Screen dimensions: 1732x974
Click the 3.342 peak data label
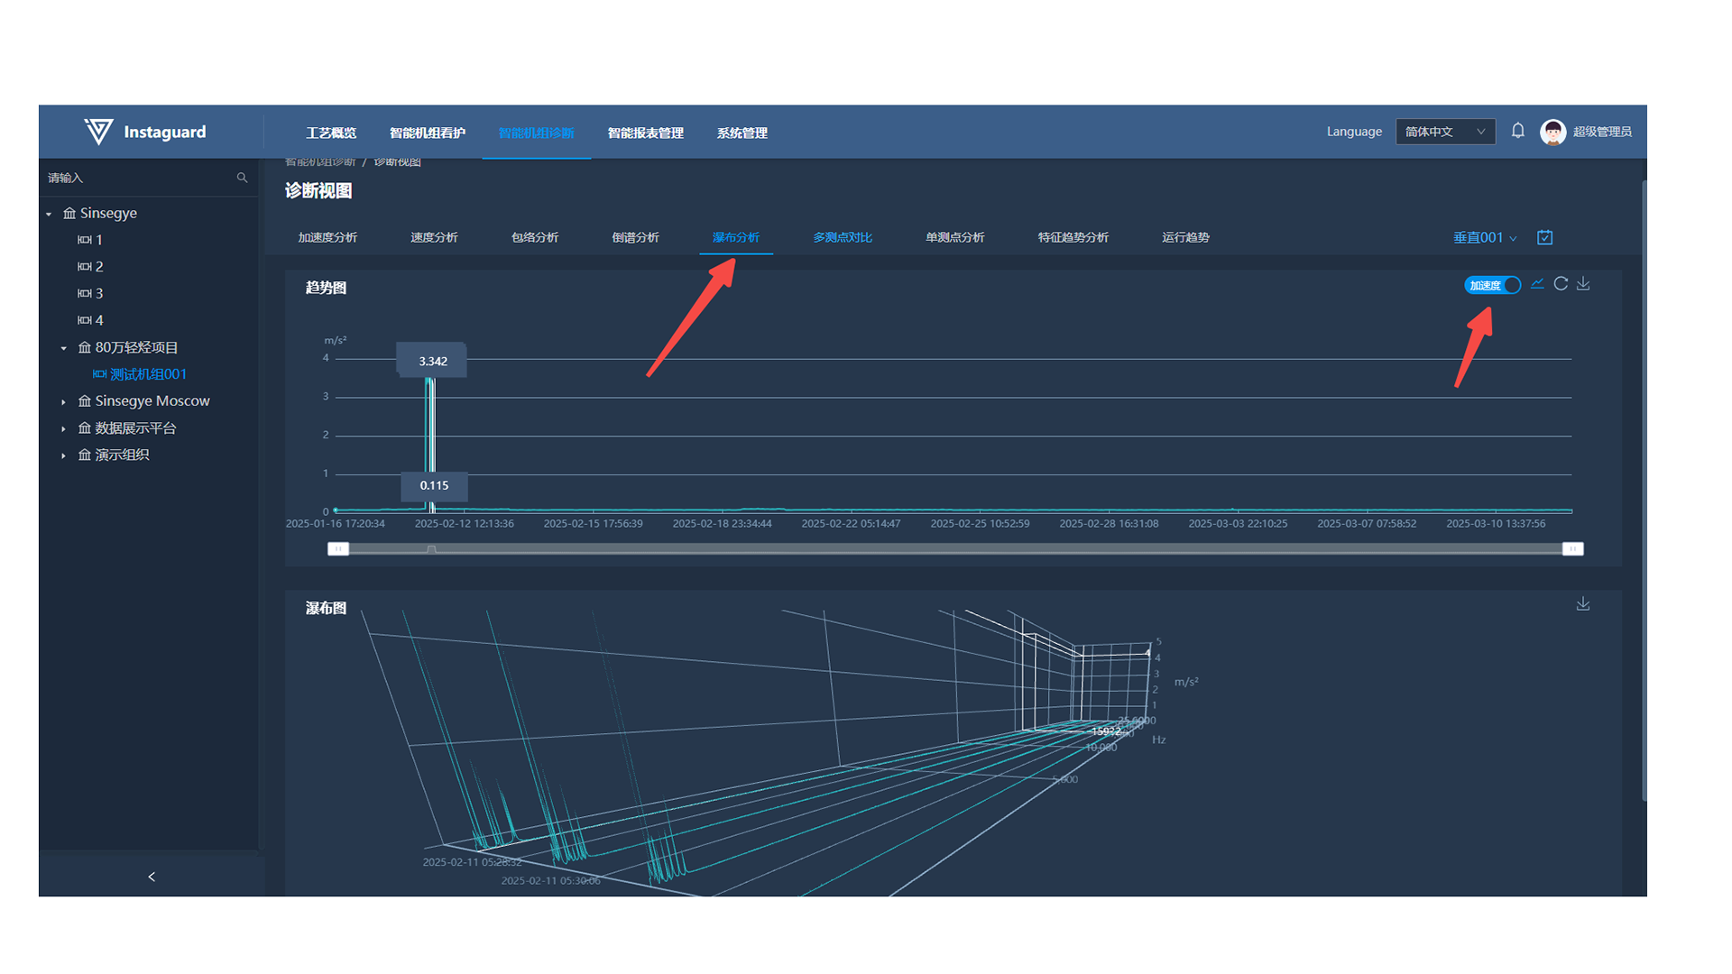432,361
